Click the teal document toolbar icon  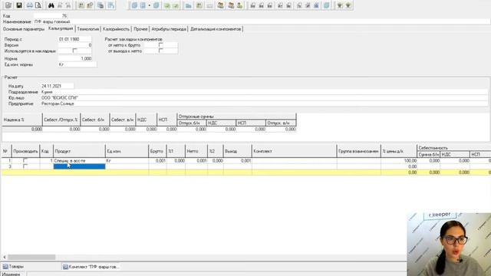[326, 5]
